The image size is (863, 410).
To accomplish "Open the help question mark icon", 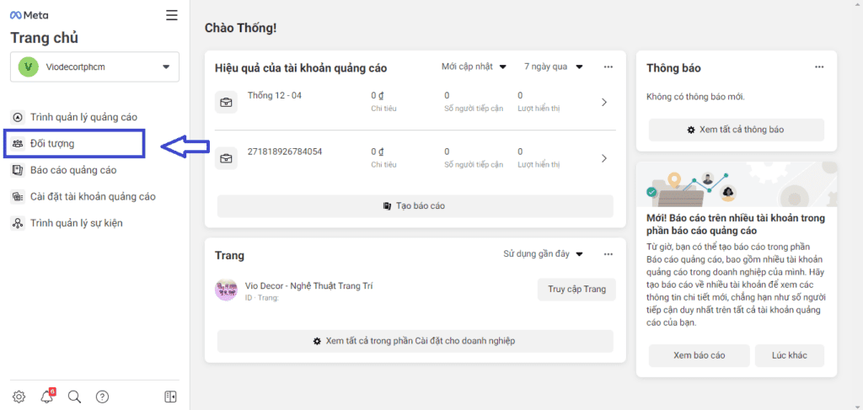I will [x=102, y=397].
